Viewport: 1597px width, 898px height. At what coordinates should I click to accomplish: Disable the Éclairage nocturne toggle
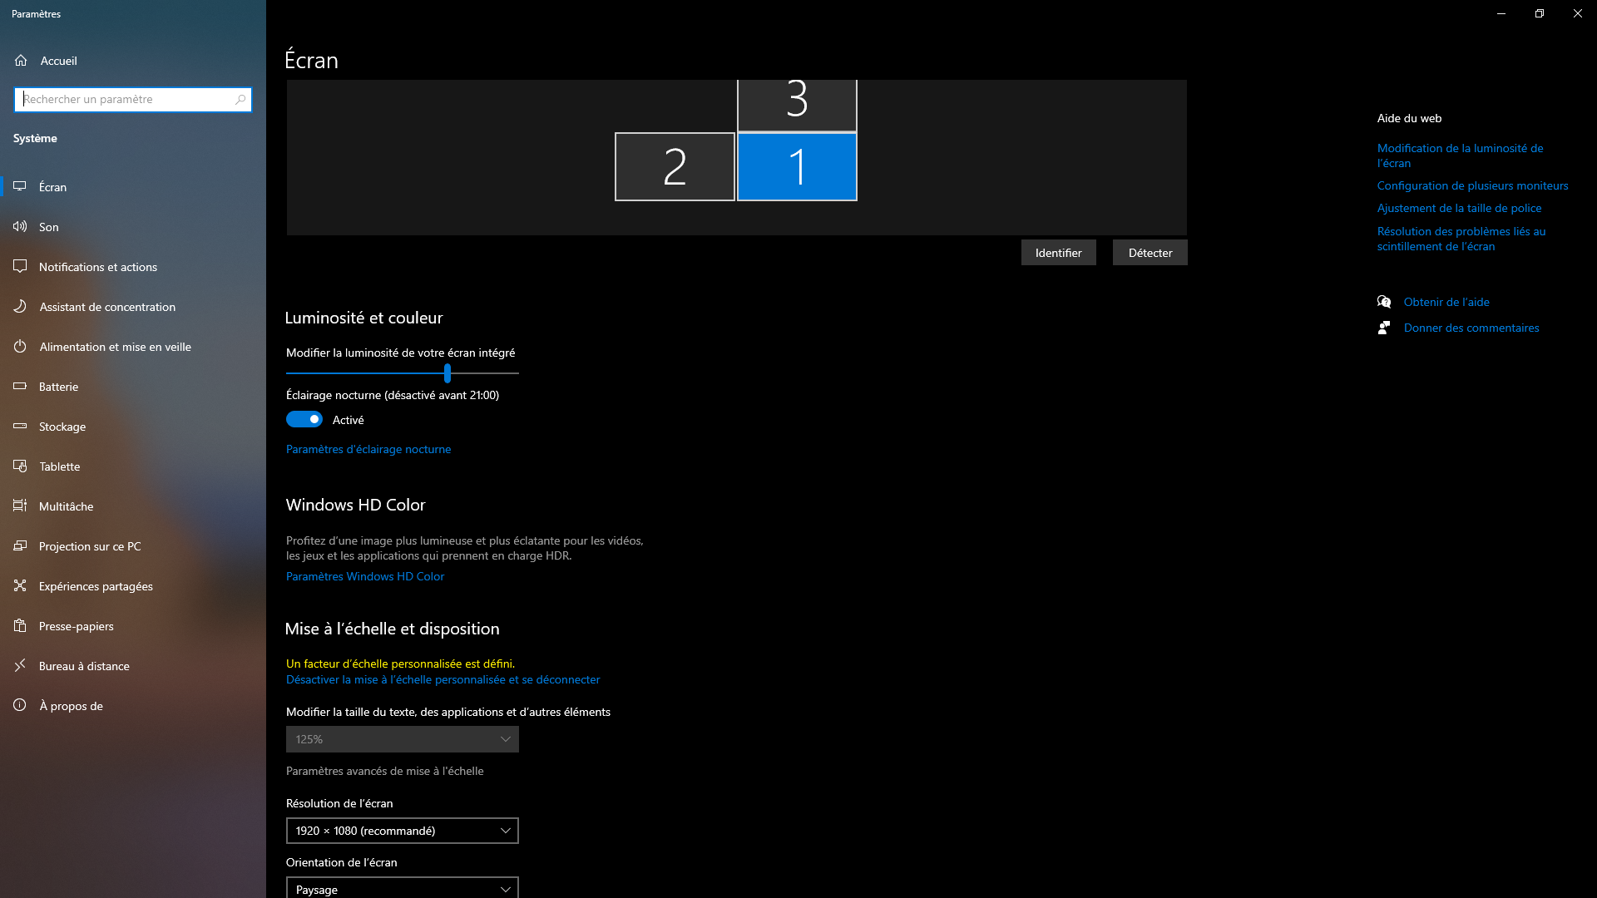click(304, 419)
